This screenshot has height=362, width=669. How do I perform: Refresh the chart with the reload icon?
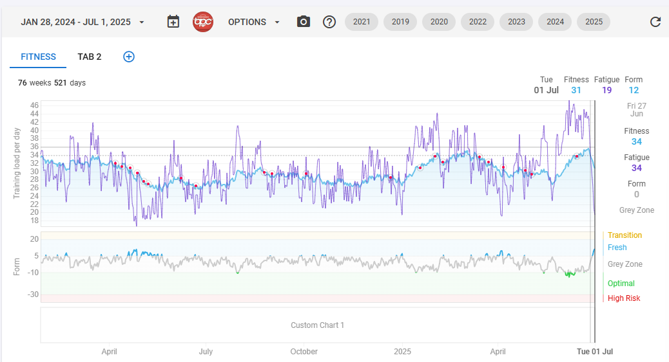point(655,22)
